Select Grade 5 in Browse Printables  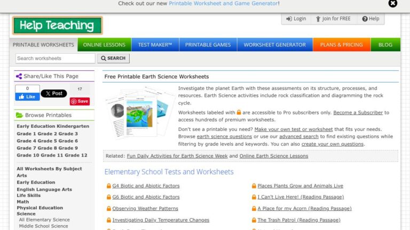click(48, 141)
